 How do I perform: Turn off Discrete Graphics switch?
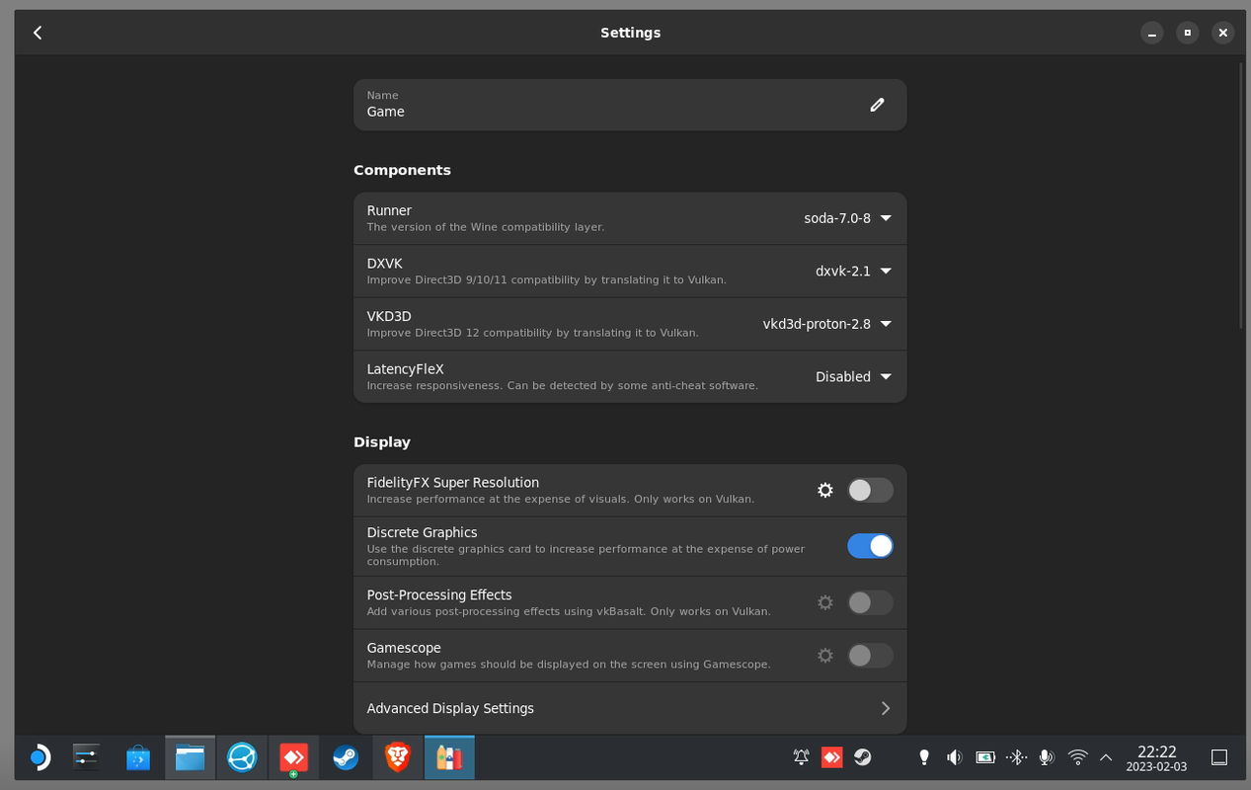pyautogui.click(x=870, y=546)
